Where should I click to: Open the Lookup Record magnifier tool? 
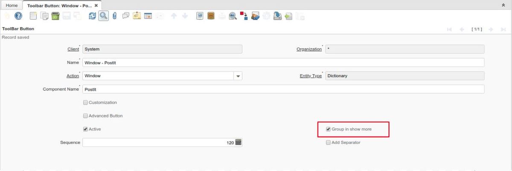[104, 16]
